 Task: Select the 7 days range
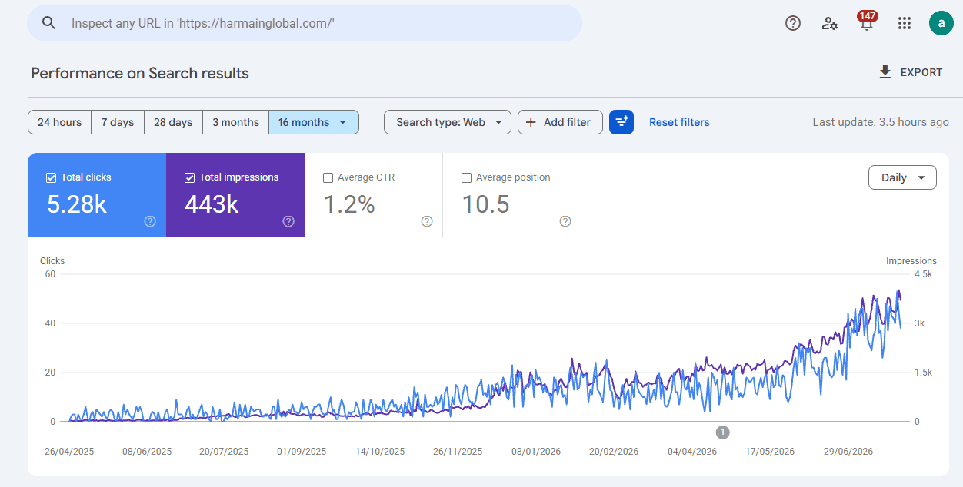118,122
